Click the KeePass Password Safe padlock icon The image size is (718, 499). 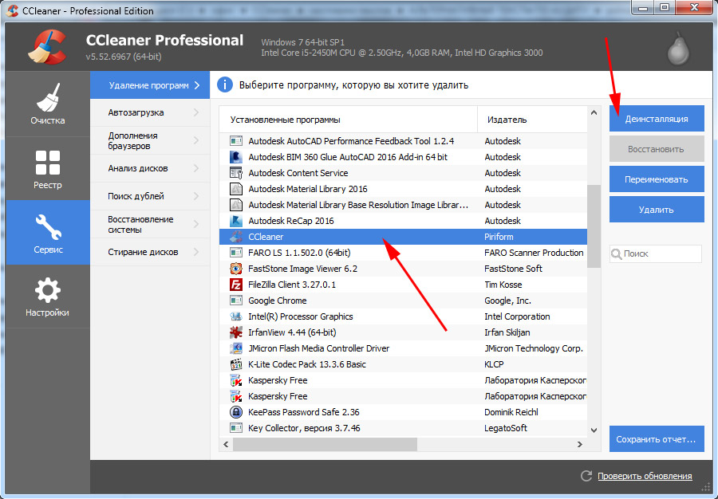click(236, 412)
